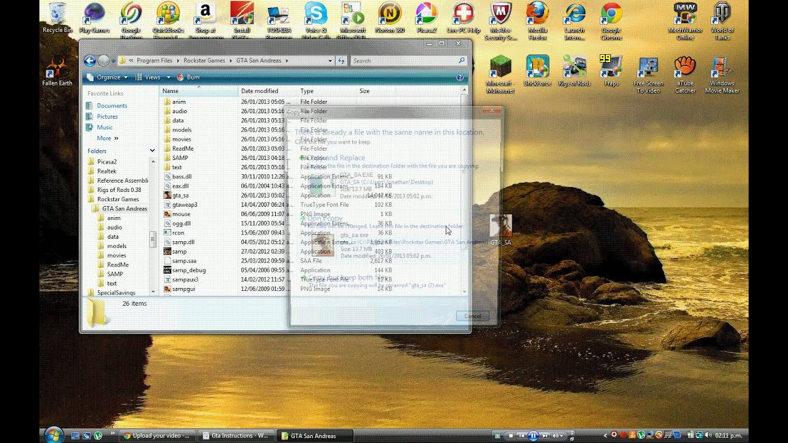
Task: Open McAfee Security Scan shortcut
Action: tap(501, 21)
